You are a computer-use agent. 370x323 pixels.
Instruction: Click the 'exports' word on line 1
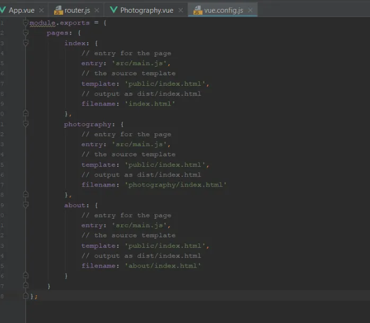click(75, 23)
